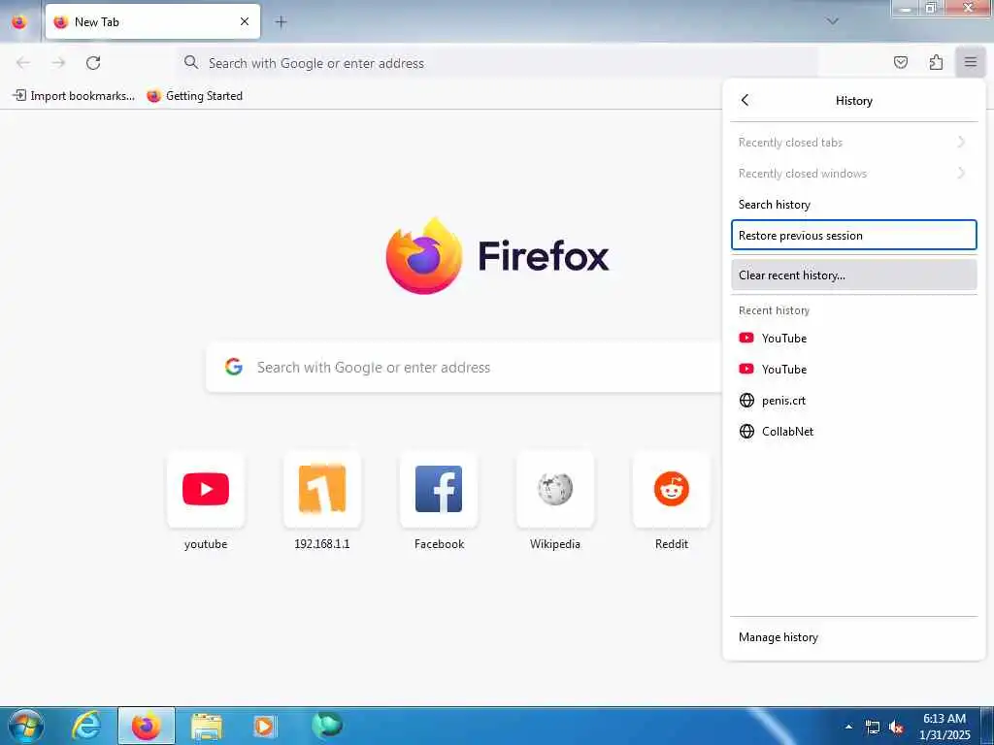Show hidden tray icons arrow
The height and width of the screenshot is (745, 994).
coord(848,727)
